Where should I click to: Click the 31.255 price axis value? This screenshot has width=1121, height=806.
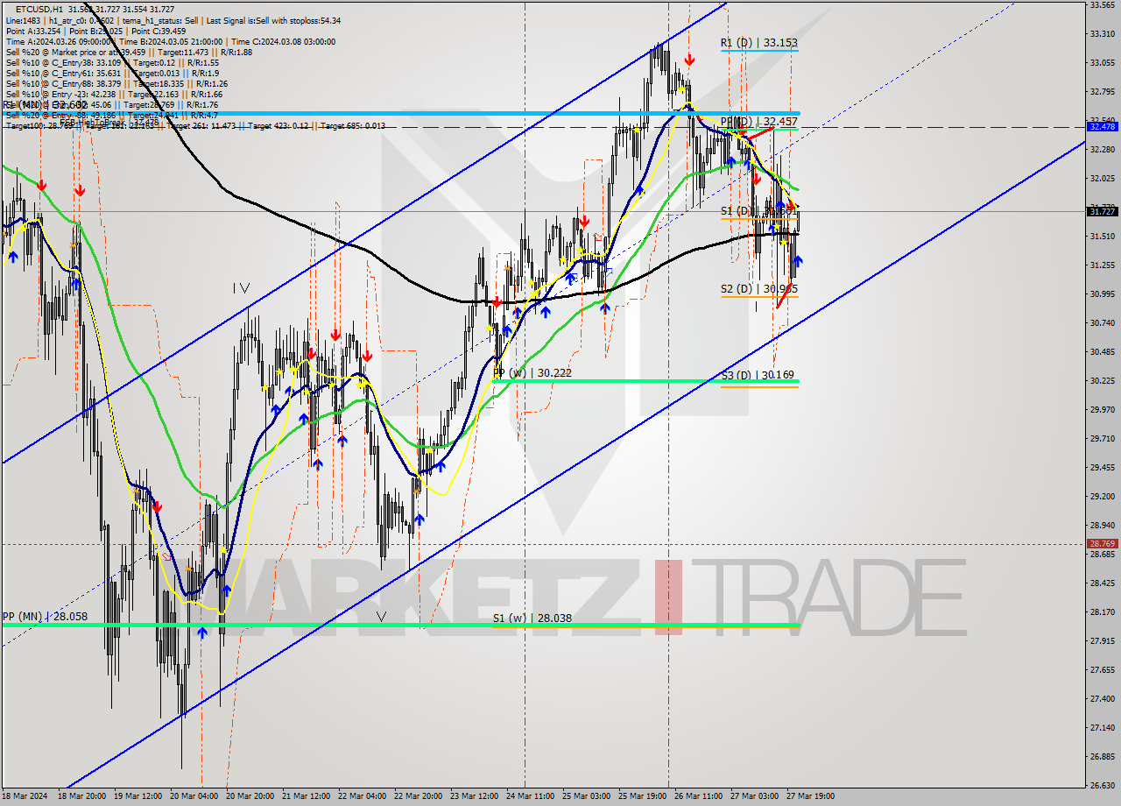click(1102, 265)
